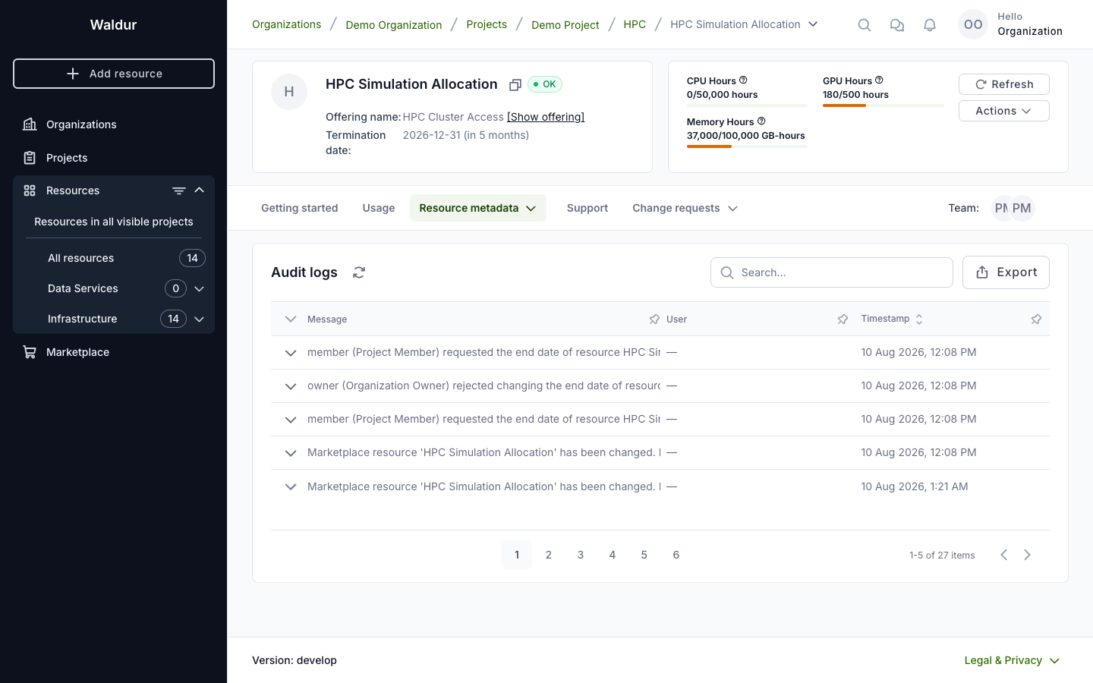Show GPU Hours help tooltip icon
This screenshot has height=683, width=1093.
879,80
